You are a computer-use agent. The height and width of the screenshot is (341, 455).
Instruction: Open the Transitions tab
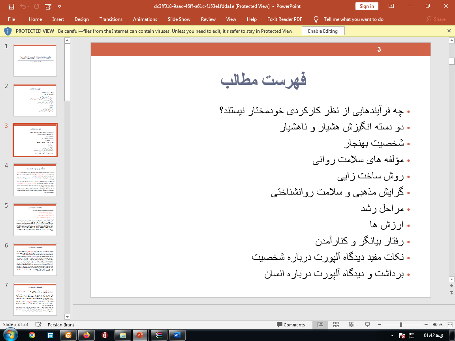[111, 19]
